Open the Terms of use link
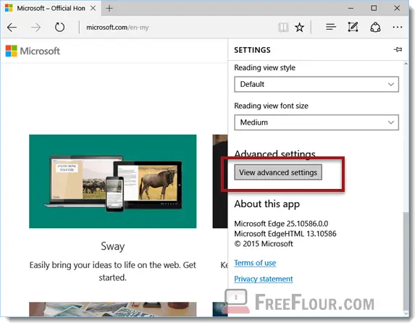 255,263
